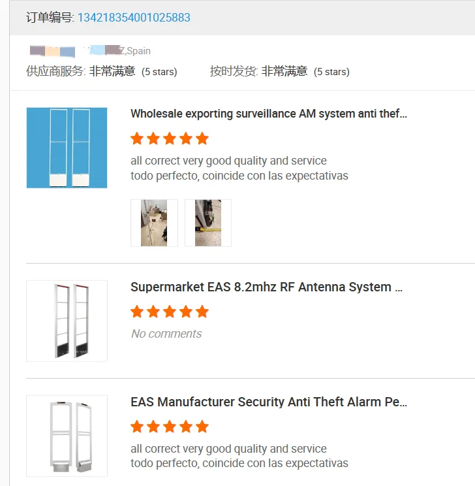Open EAS Manufacturer Security Anti Theft Alarm listing

[x=268, y=402]
